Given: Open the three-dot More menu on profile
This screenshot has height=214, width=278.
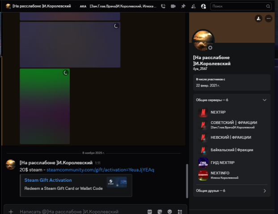Looking at the screenshot, I should click(x=268, y=18).
